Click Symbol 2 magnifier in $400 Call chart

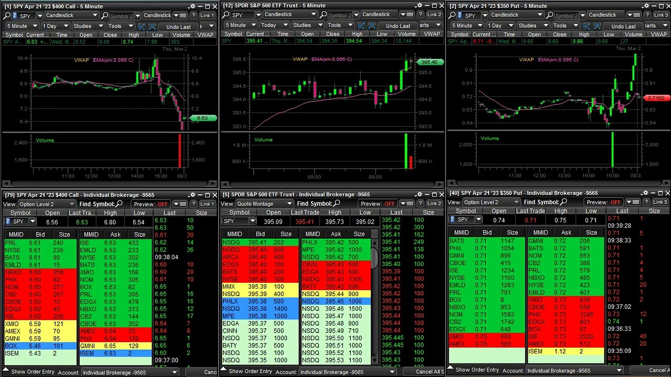pos(105,16)
